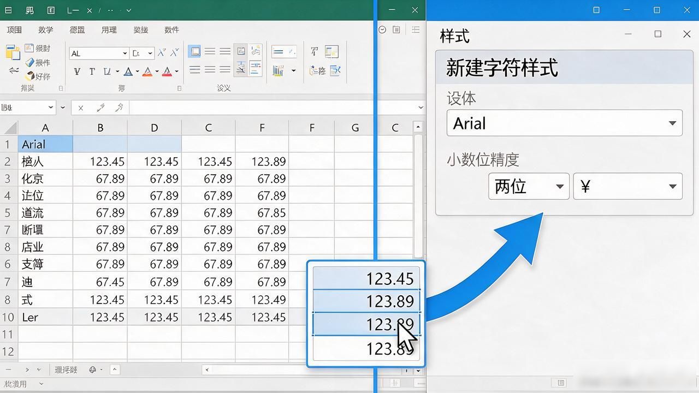This screenshot has width=699, height=393.
Task: Pick the orange-underlined A color button
Action: pos(147,72)
